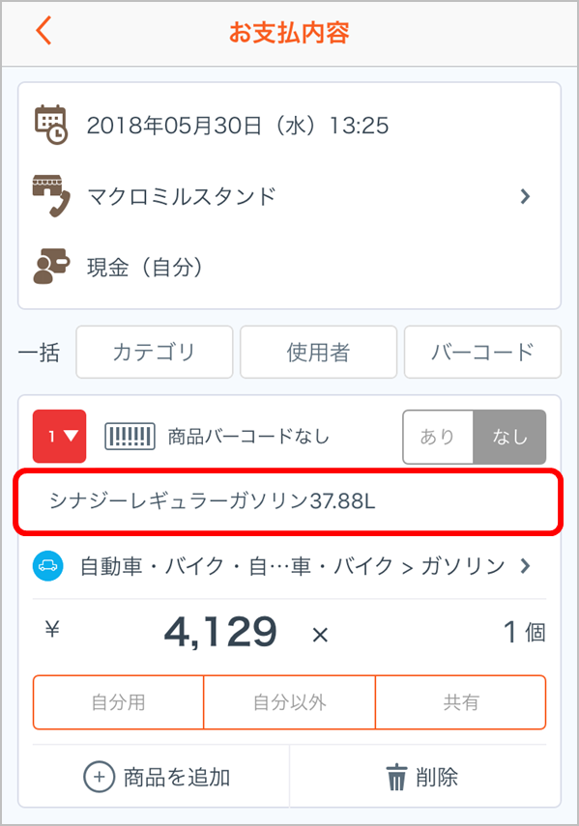Viewport: 579px width, 826px height.
Task: Switch barcode toggle to なし
Action: (509, 437)
